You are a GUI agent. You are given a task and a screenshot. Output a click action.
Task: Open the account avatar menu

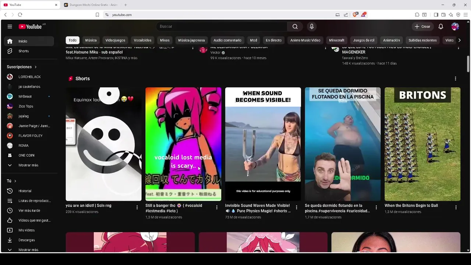pos(455,26)
